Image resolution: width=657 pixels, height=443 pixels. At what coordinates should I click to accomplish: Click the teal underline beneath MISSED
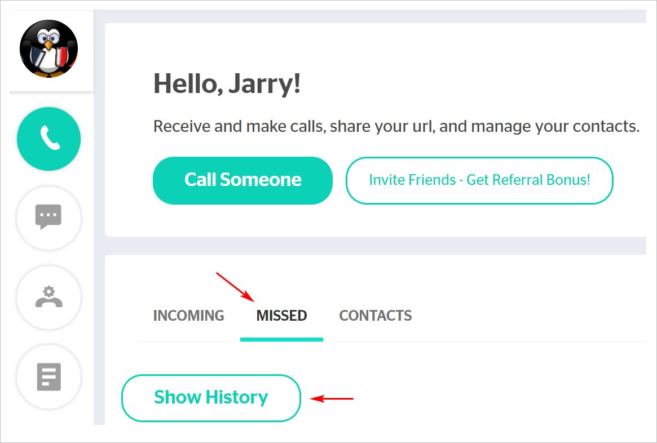click(281, 340)
